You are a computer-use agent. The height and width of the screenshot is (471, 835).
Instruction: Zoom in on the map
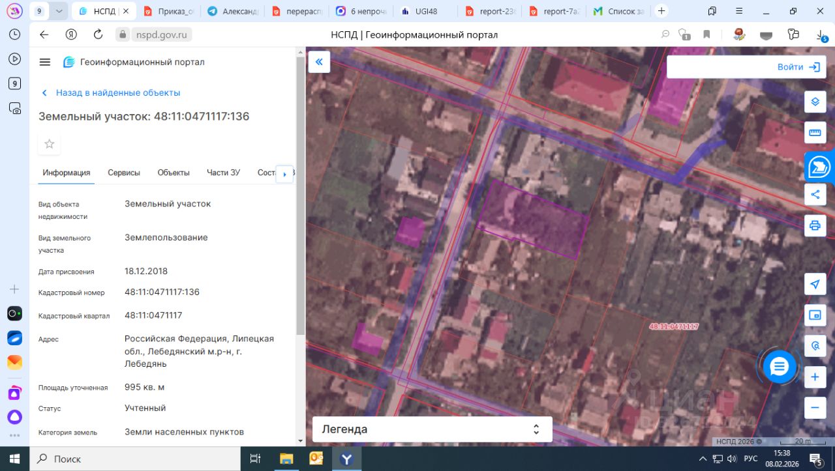815,377
